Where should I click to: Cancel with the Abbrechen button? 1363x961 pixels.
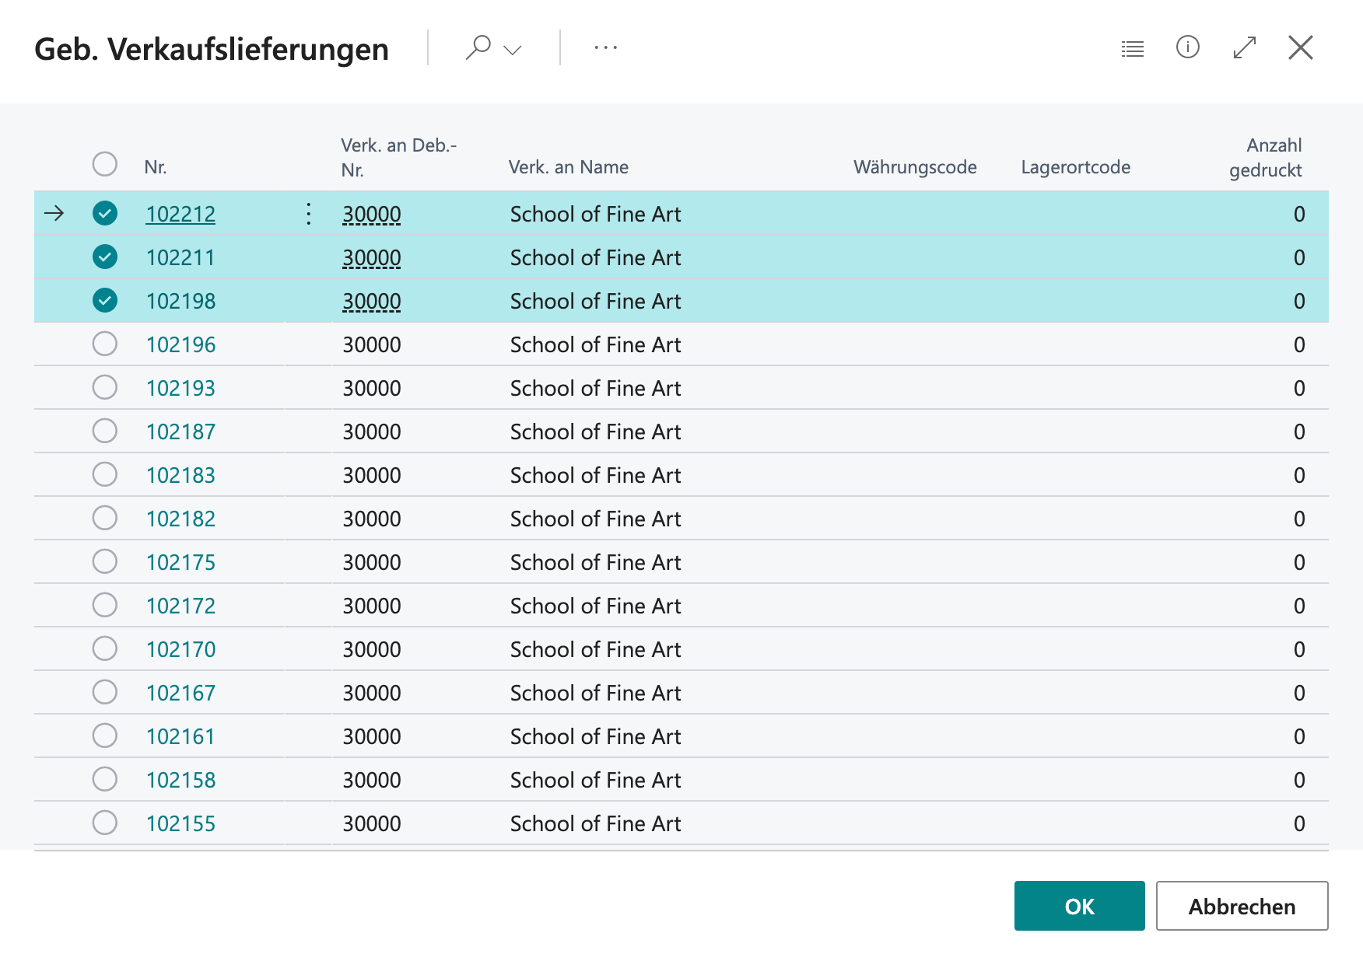pyautogui.click(x=1242, y=906)
